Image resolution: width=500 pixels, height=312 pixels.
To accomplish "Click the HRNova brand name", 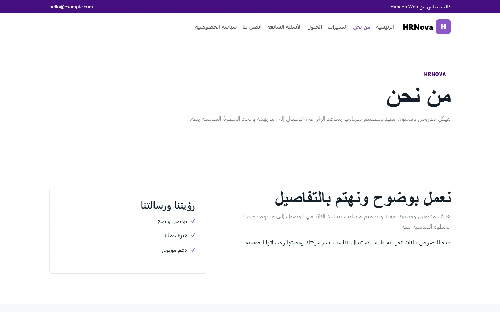I will tap(418, 27).
